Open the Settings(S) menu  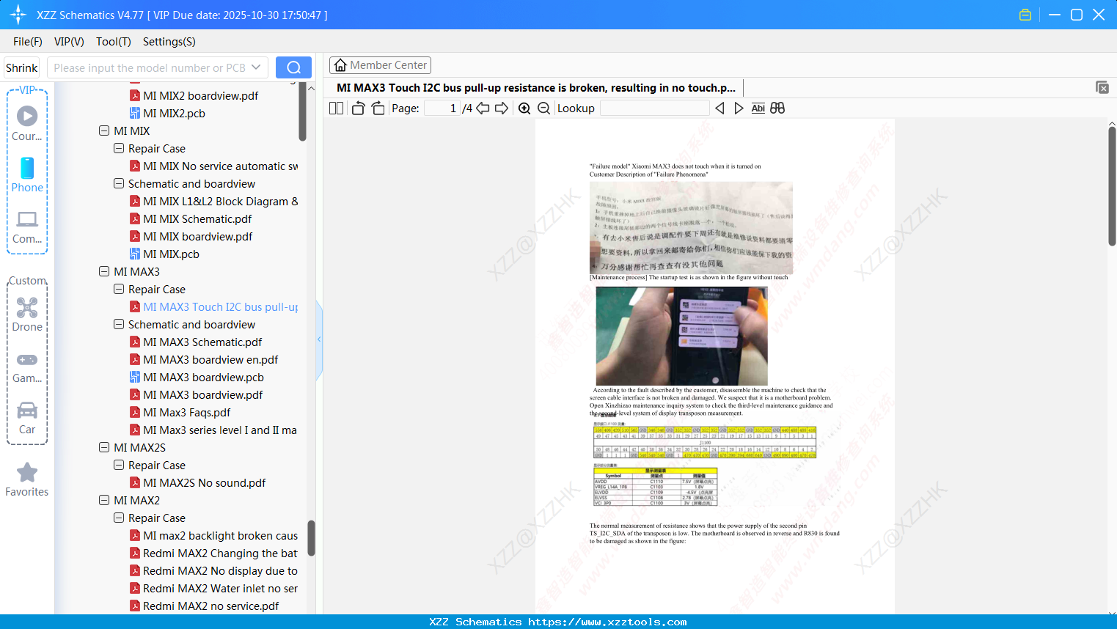coord(169,42)
